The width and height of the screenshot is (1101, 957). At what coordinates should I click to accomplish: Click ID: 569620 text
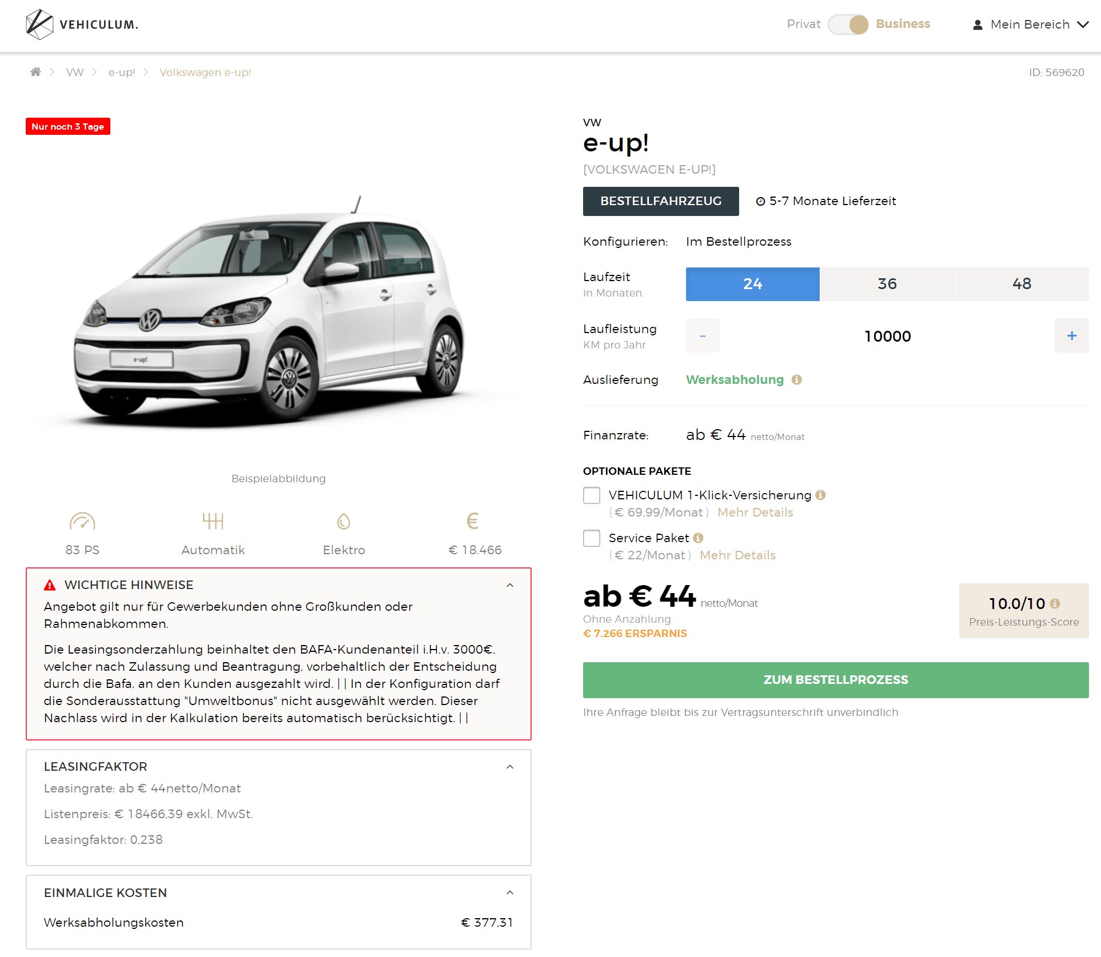click(1056, 73)
